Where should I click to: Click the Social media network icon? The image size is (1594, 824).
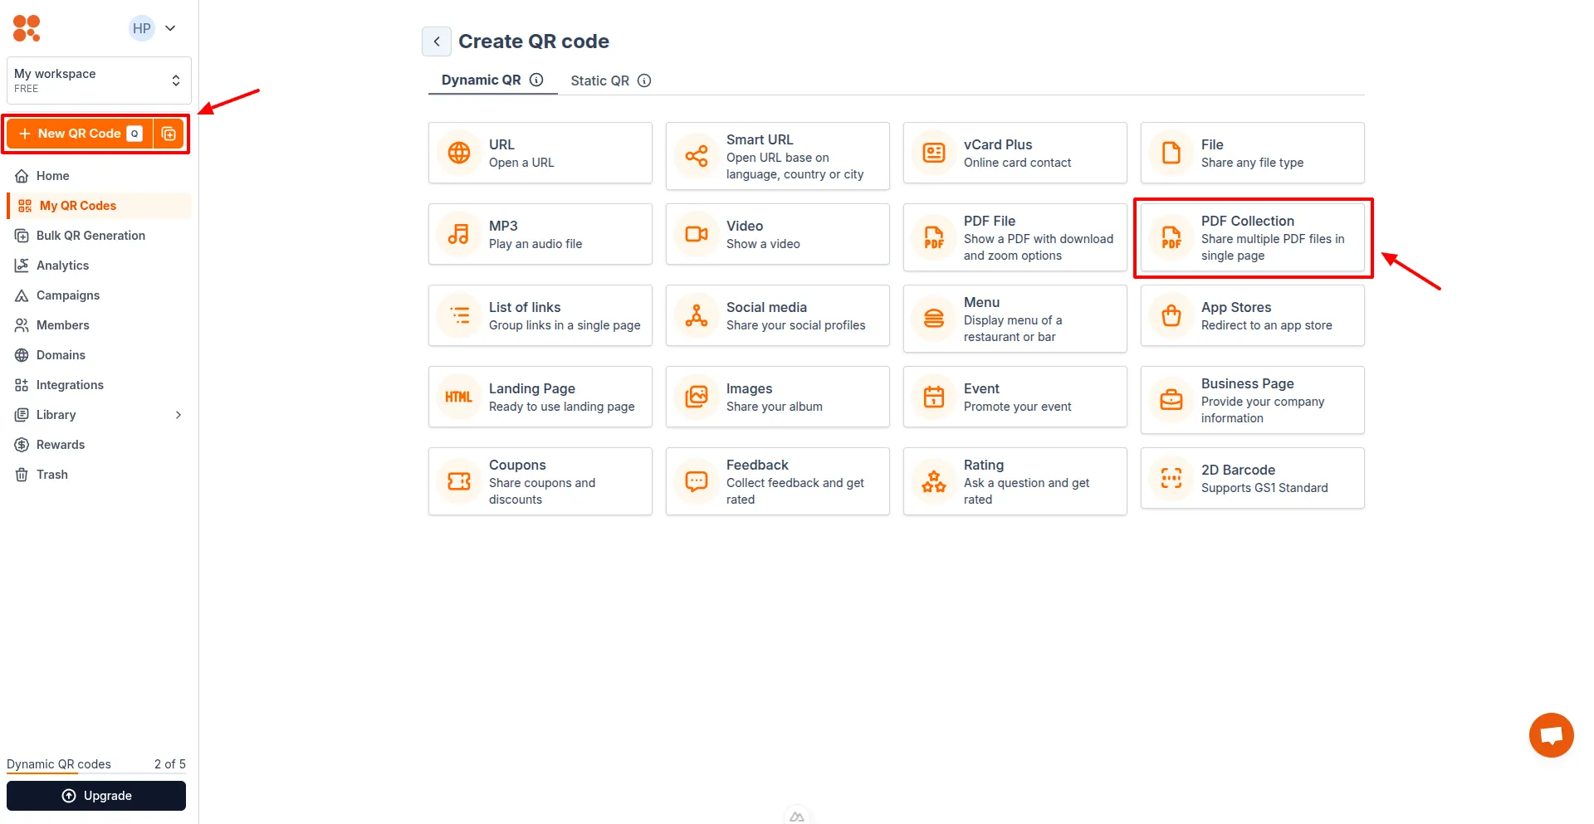(697, 315)
